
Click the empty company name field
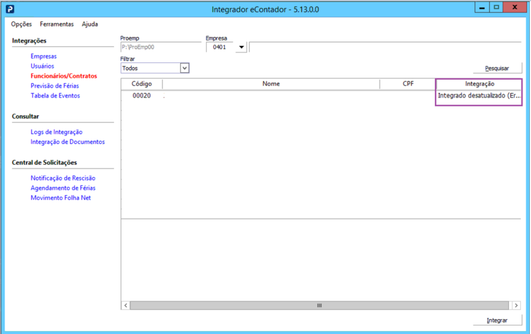click(385, 47)
